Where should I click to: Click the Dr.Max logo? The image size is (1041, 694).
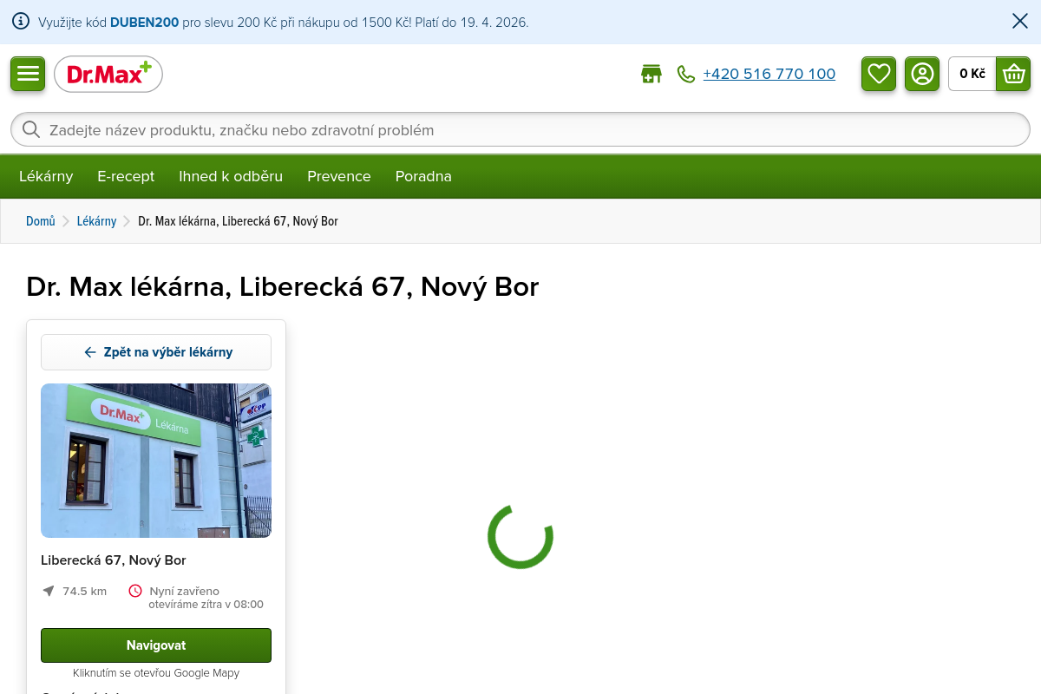108,75
